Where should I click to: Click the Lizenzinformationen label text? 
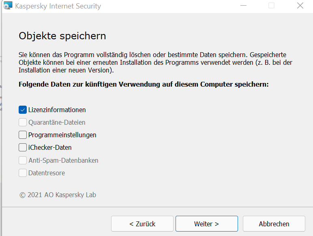click(57, 110)
